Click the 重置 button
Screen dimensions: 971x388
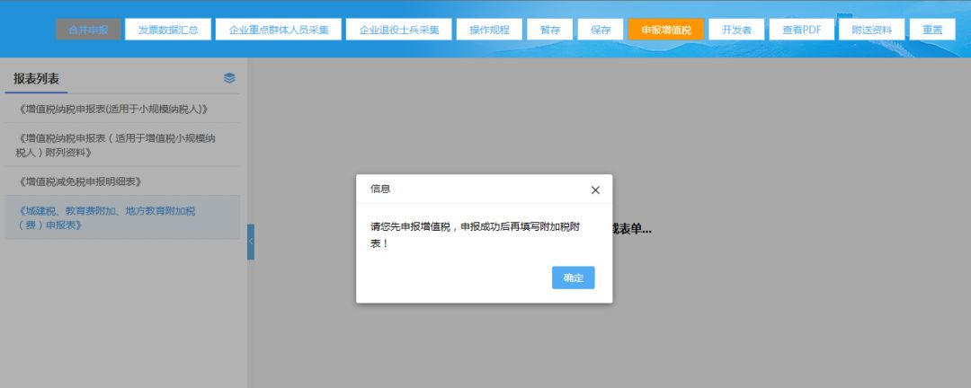931,30
